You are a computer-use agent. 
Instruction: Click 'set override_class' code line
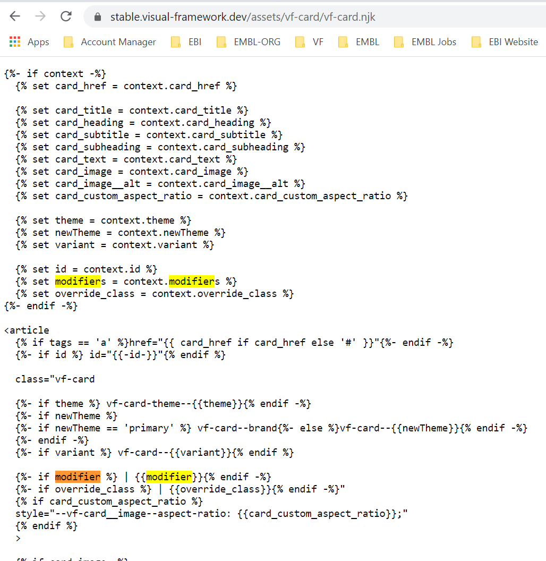pyautogui.click(x=155, y=294)
